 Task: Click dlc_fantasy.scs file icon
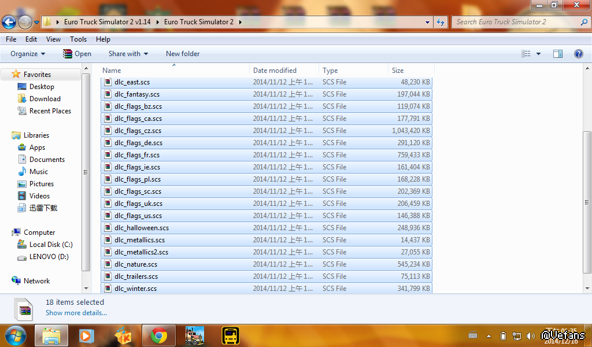[108, 94]
